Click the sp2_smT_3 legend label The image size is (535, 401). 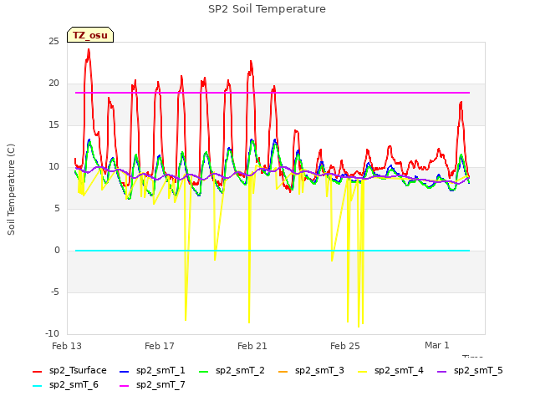pyautogui.click(x=319, y=370)
